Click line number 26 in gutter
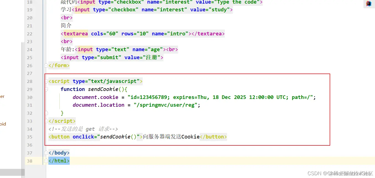The width and height of the screenshot is (375, 178). click(x=29, y=66)
